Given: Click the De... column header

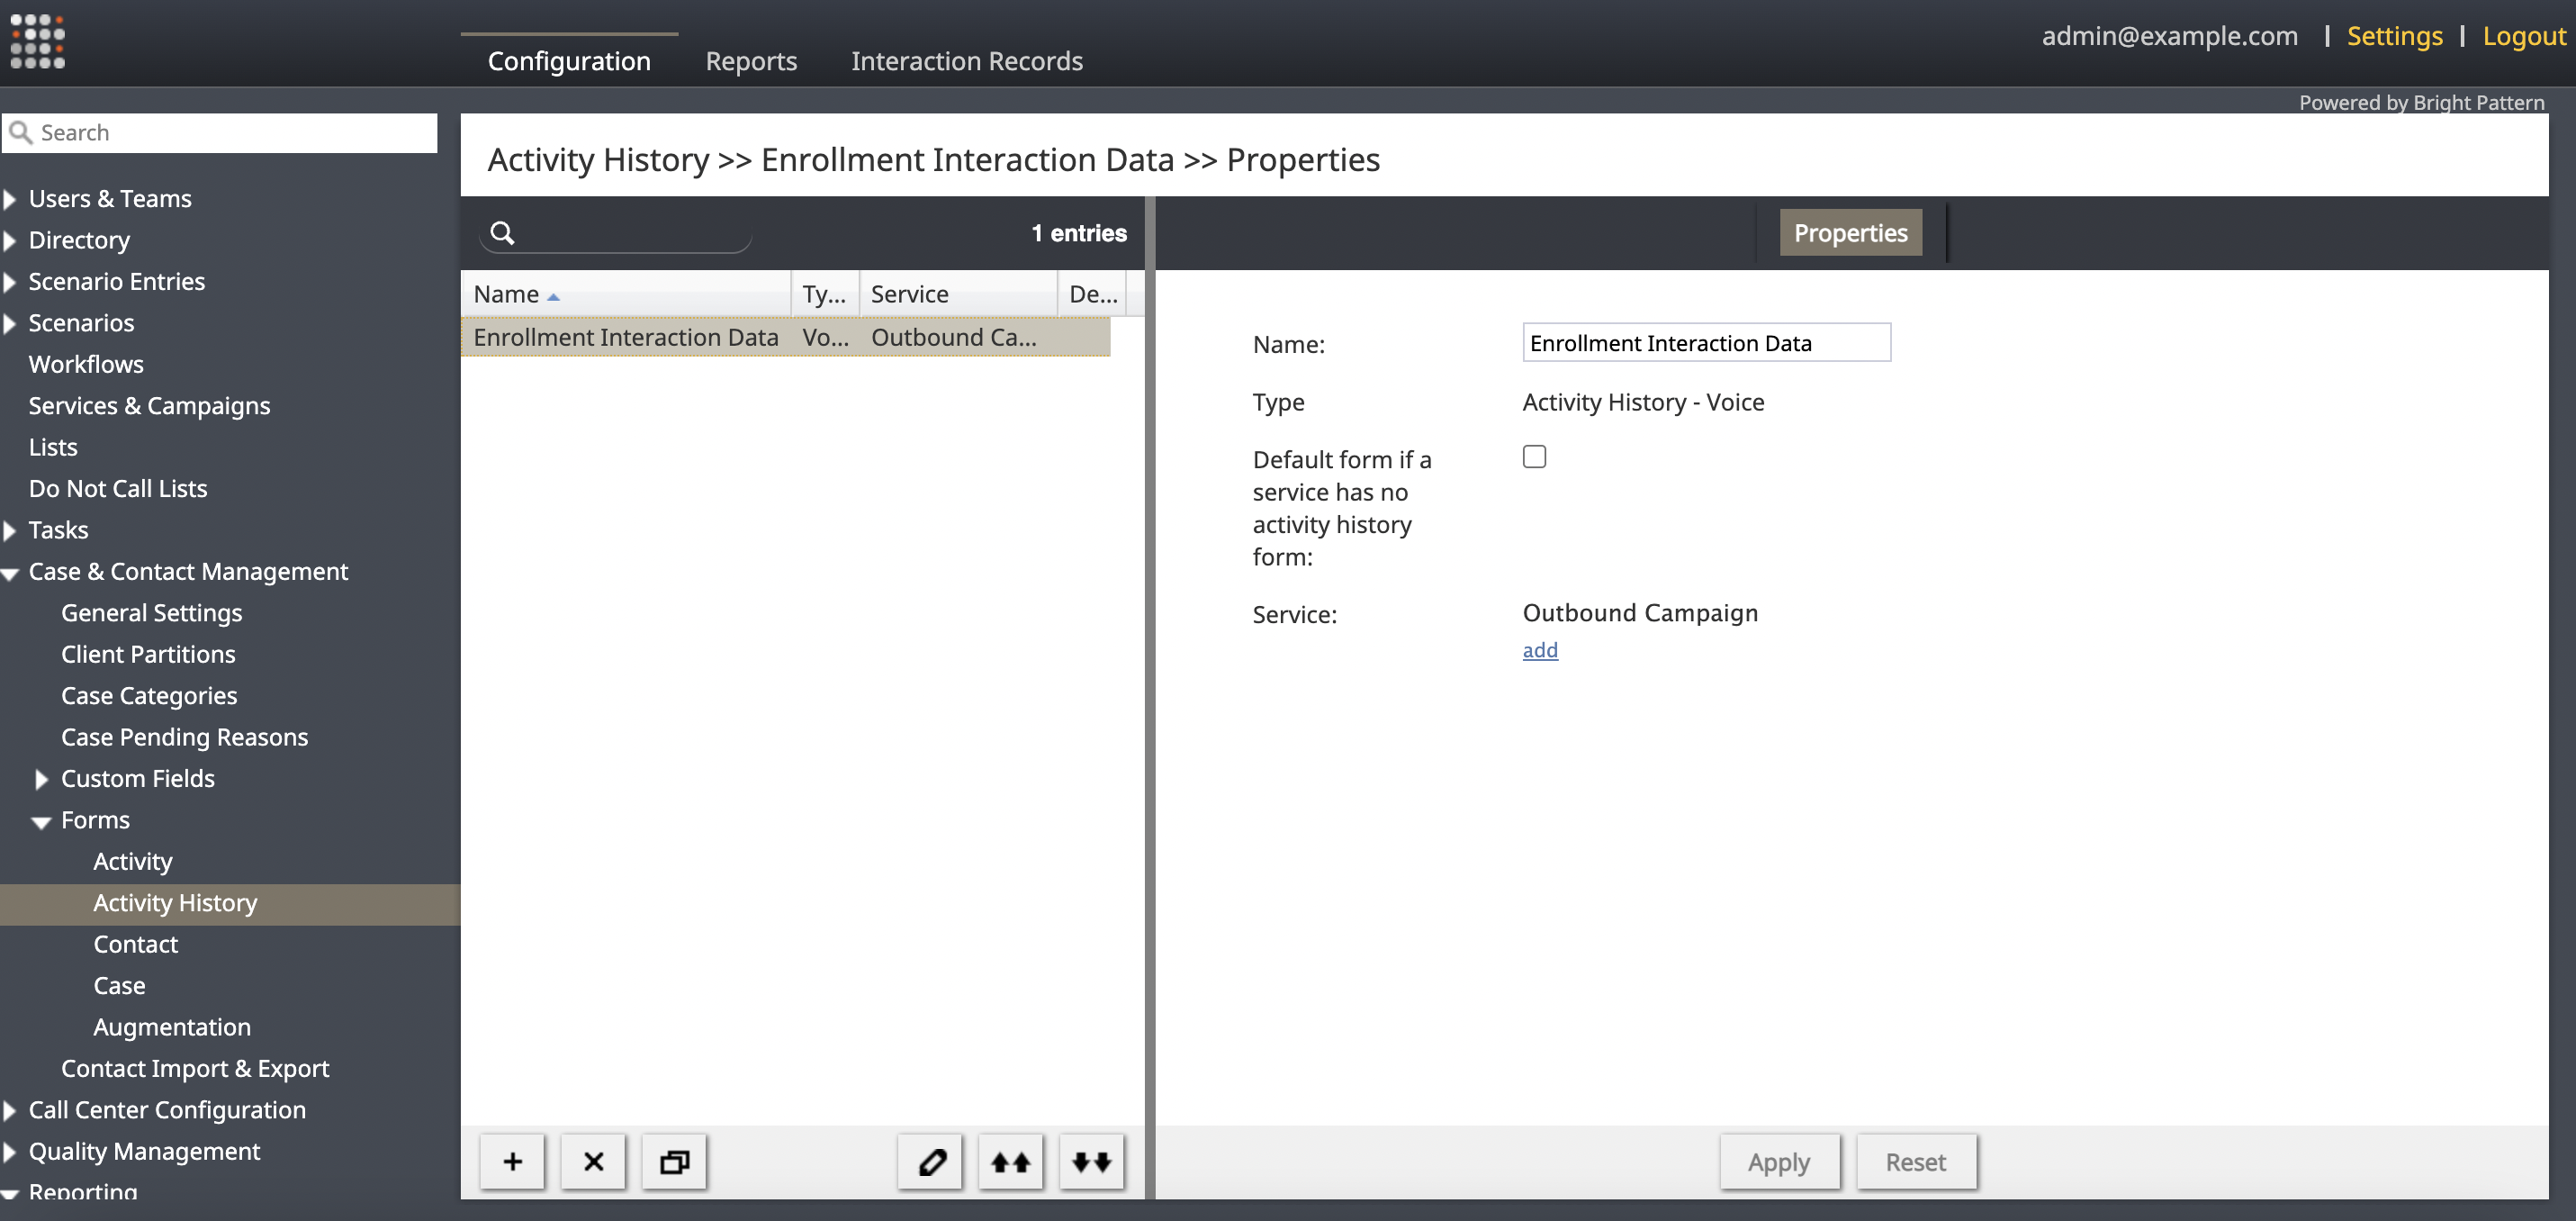Looking at the screenshot, I should 1092,294.
